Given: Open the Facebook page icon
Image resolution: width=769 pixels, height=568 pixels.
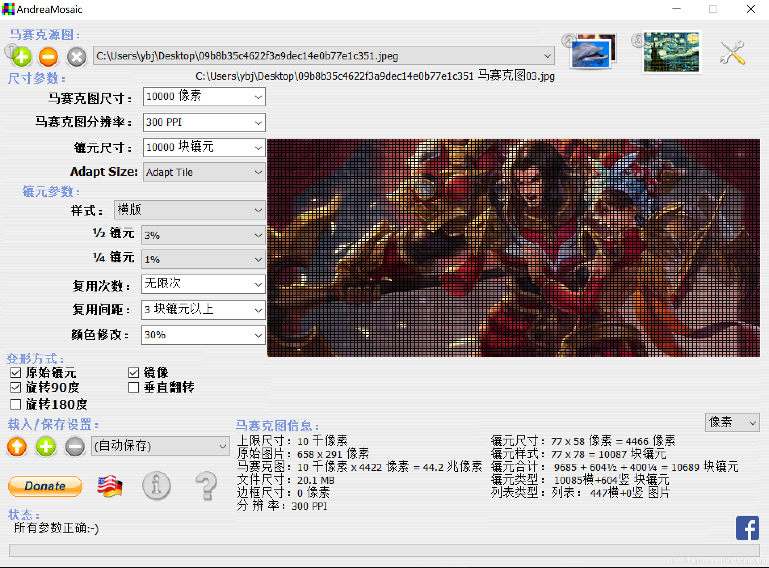Looking at the screenshot, I should tap(747, 528).
